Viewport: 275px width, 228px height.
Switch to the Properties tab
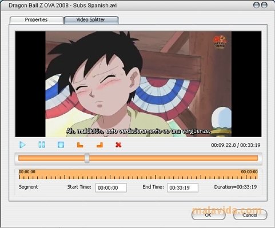coord(37,20)
